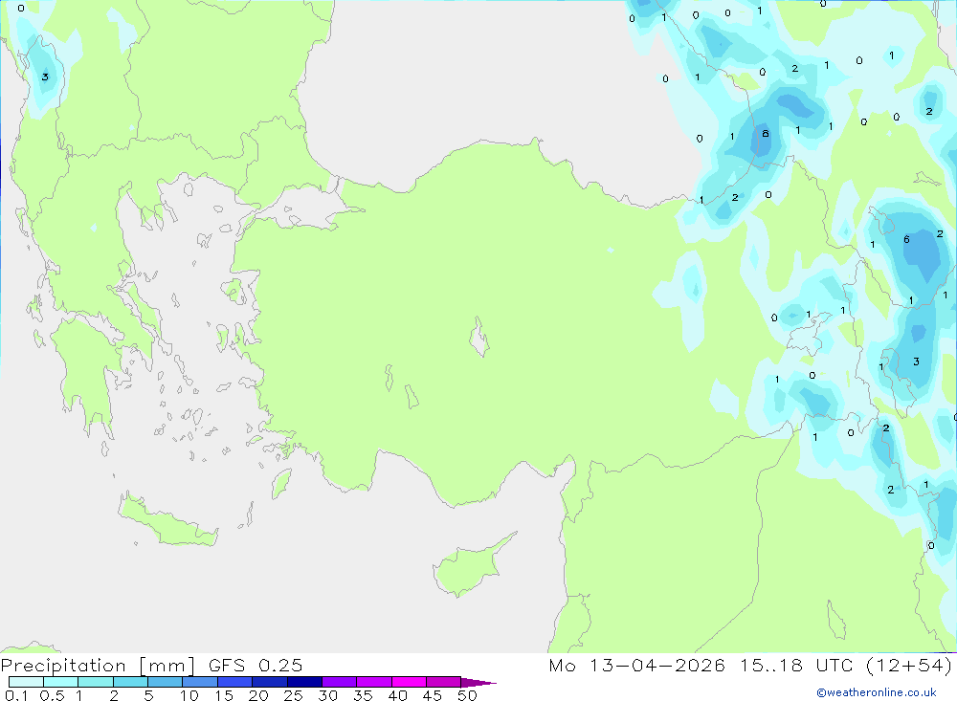
Task: Click the 35–40 mm violet legend swatch
Action: (x=374, y=682)
